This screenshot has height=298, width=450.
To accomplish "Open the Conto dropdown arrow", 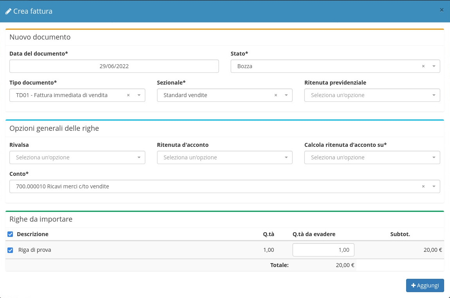I will click(x=434, y=187).
